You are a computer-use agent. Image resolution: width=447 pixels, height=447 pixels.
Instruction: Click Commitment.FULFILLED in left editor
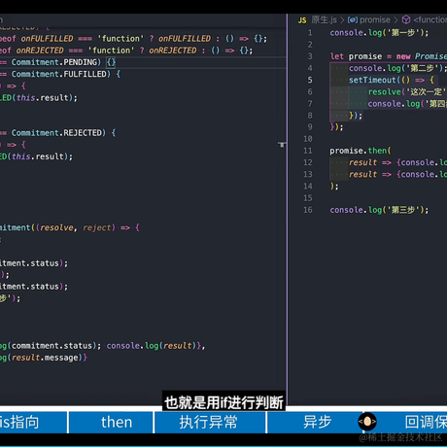[x=59, y=74]
